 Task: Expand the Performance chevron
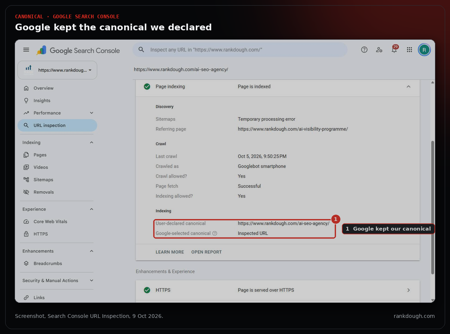coord(91,113)
